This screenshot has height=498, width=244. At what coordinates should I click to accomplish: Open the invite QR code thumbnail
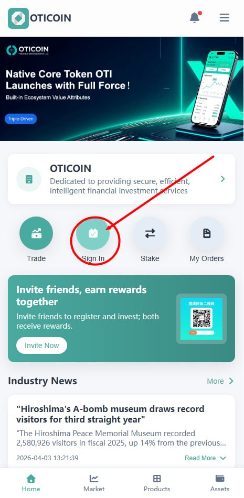[201, 319]
